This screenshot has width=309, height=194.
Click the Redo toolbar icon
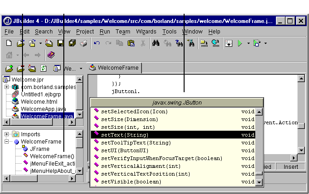coord(108,43)
